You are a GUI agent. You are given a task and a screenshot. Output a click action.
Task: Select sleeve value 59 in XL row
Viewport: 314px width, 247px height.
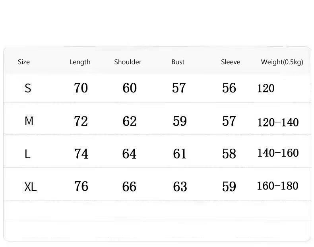(229, 187)
